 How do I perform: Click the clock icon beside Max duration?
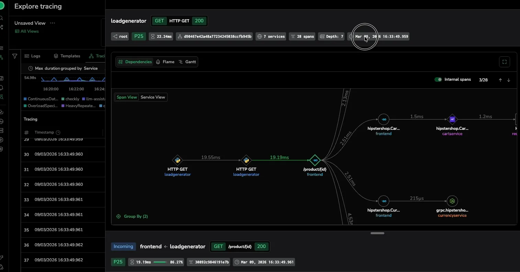30,68
